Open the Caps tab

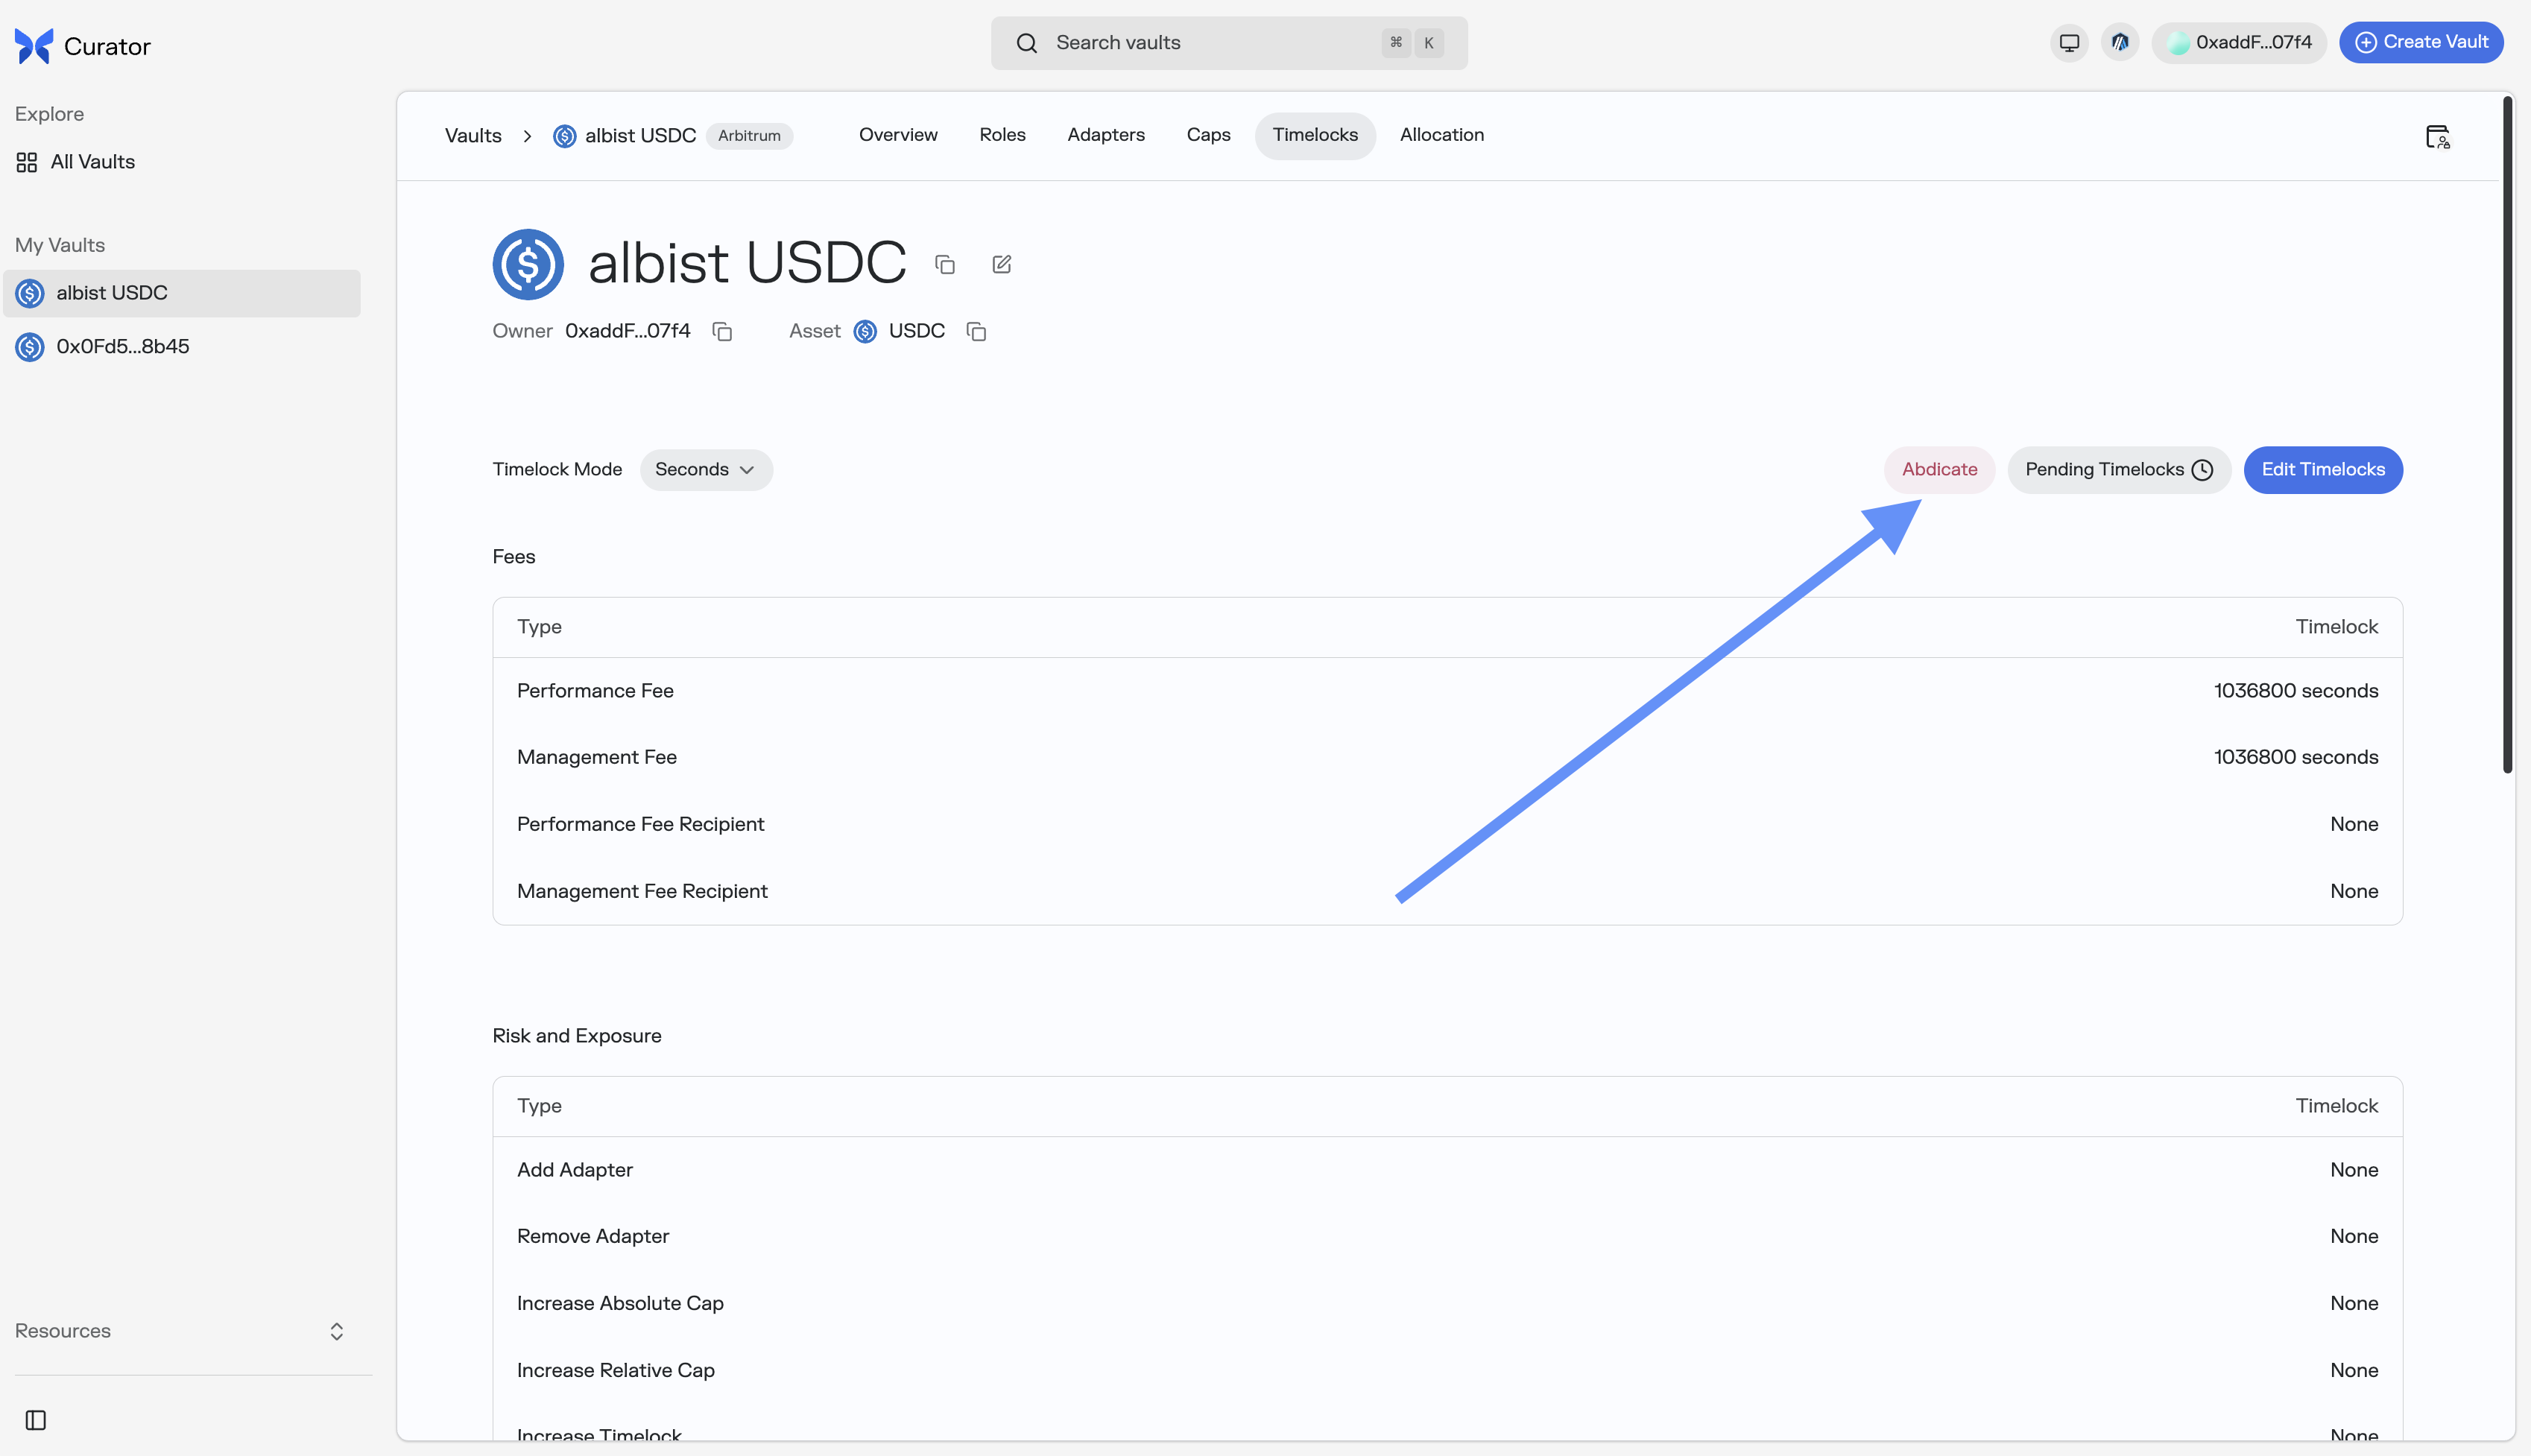1208,135
